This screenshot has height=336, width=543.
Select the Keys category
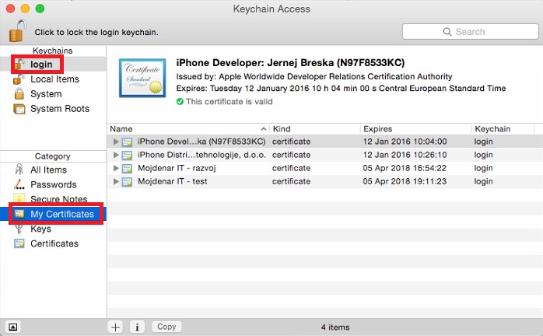click(x=40, y=229)
